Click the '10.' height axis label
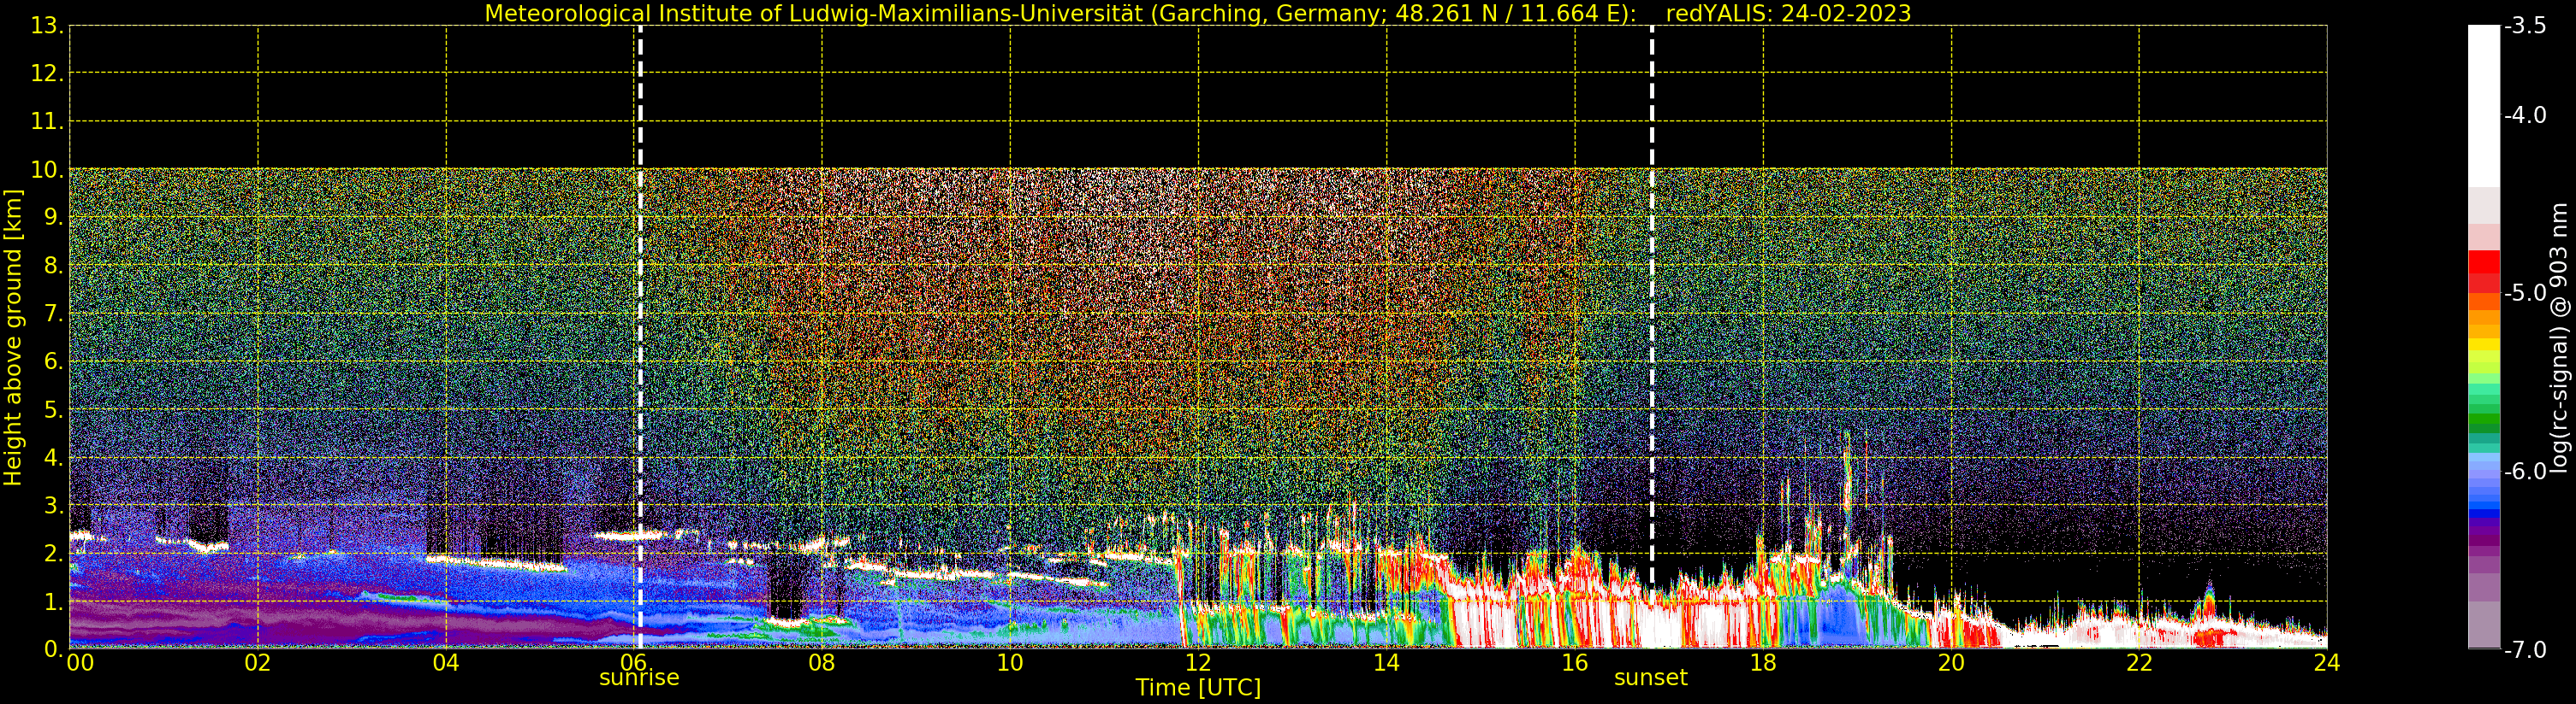This screenshot has width=2576, height=704. point(47,170)
